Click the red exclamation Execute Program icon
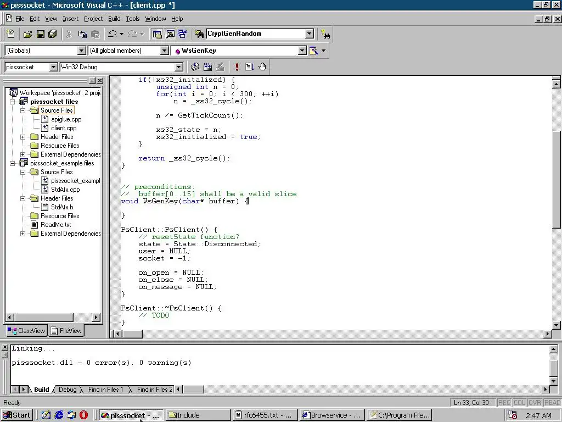This screenshot has width=562, height=422. 237,66
